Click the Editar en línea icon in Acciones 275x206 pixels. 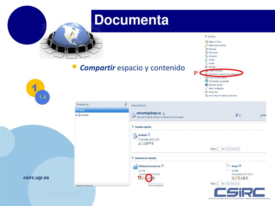207,42
